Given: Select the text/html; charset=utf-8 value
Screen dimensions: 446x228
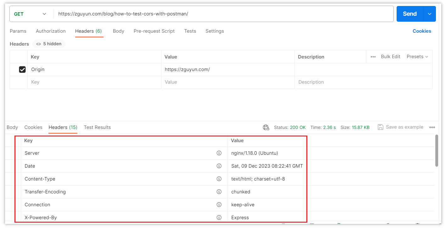Looking at the screenshot, I should click(x=258, y=179).
